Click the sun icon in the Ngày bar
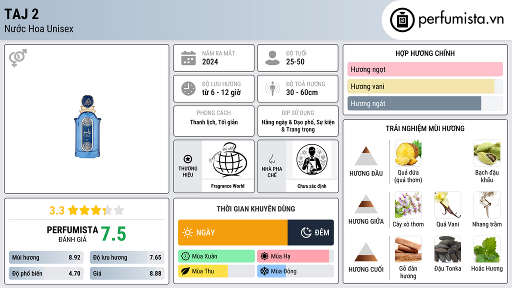The image size is (512, 288). coord(187,232)
